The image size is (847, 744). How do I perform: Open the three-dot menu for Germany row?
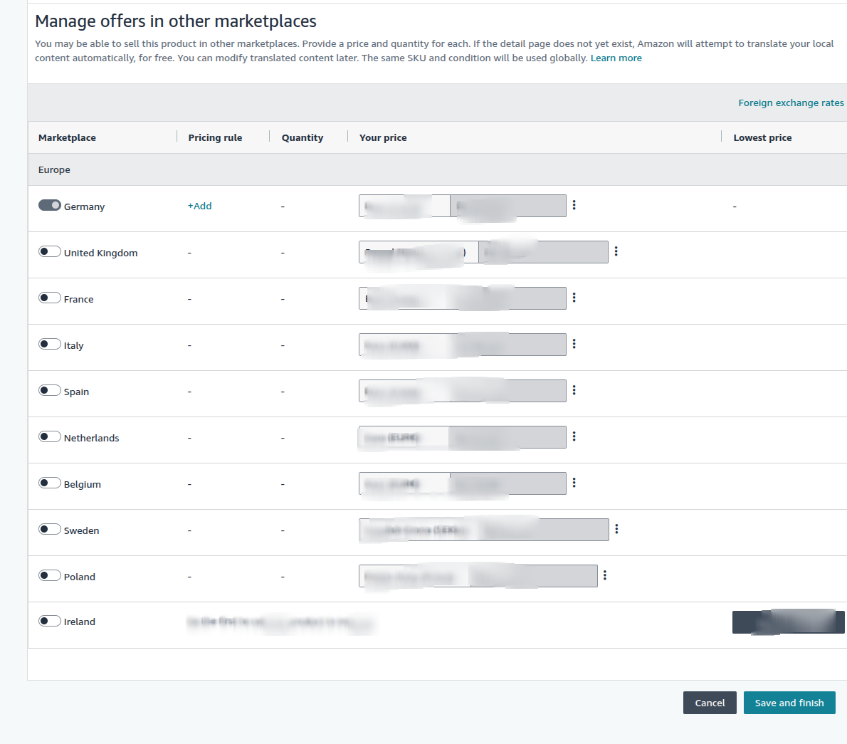click(x=574, y=205)
